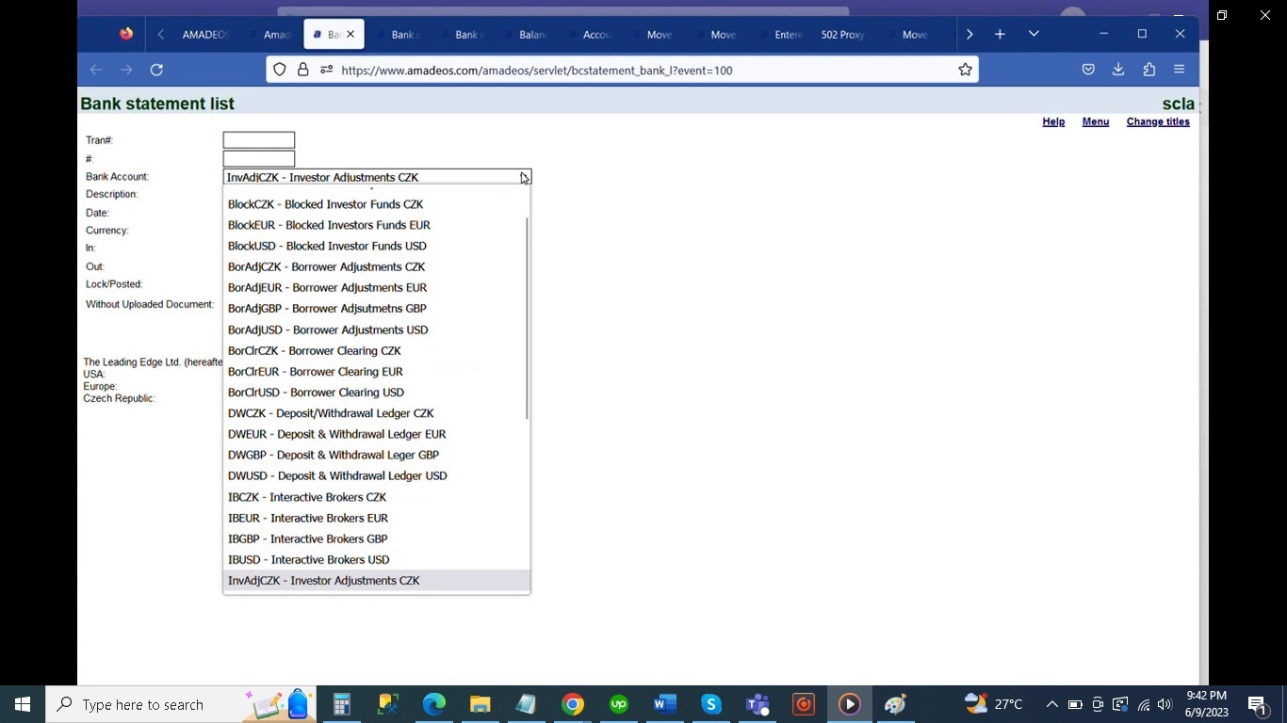Open the site permissions icon in address bar

[326, 70]
